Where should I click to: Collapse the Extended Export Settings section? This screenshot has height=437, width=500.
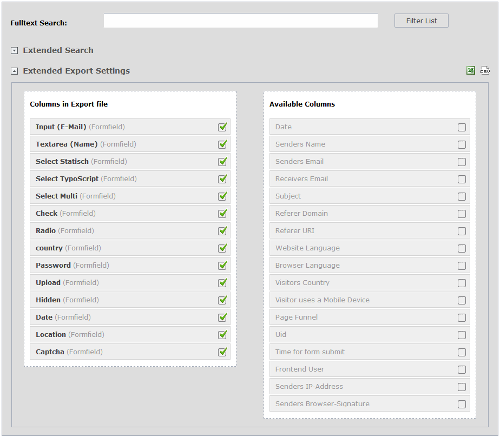click(15, 71)
